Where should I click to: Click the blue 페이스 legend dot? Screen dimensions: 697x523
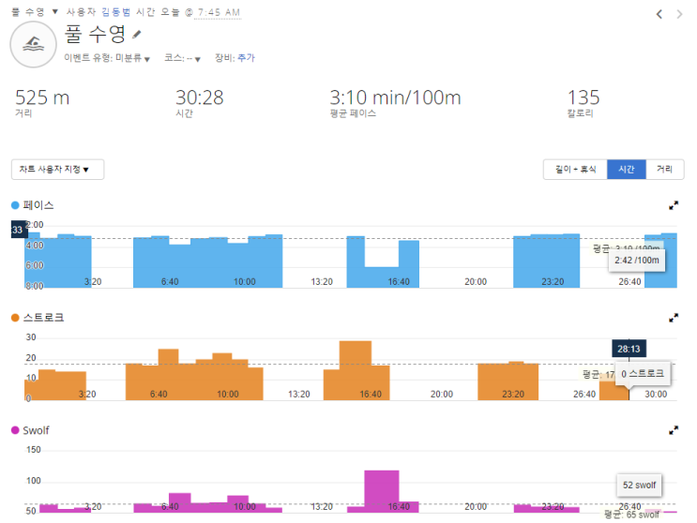pyautogui.click(x=15, y=205)
